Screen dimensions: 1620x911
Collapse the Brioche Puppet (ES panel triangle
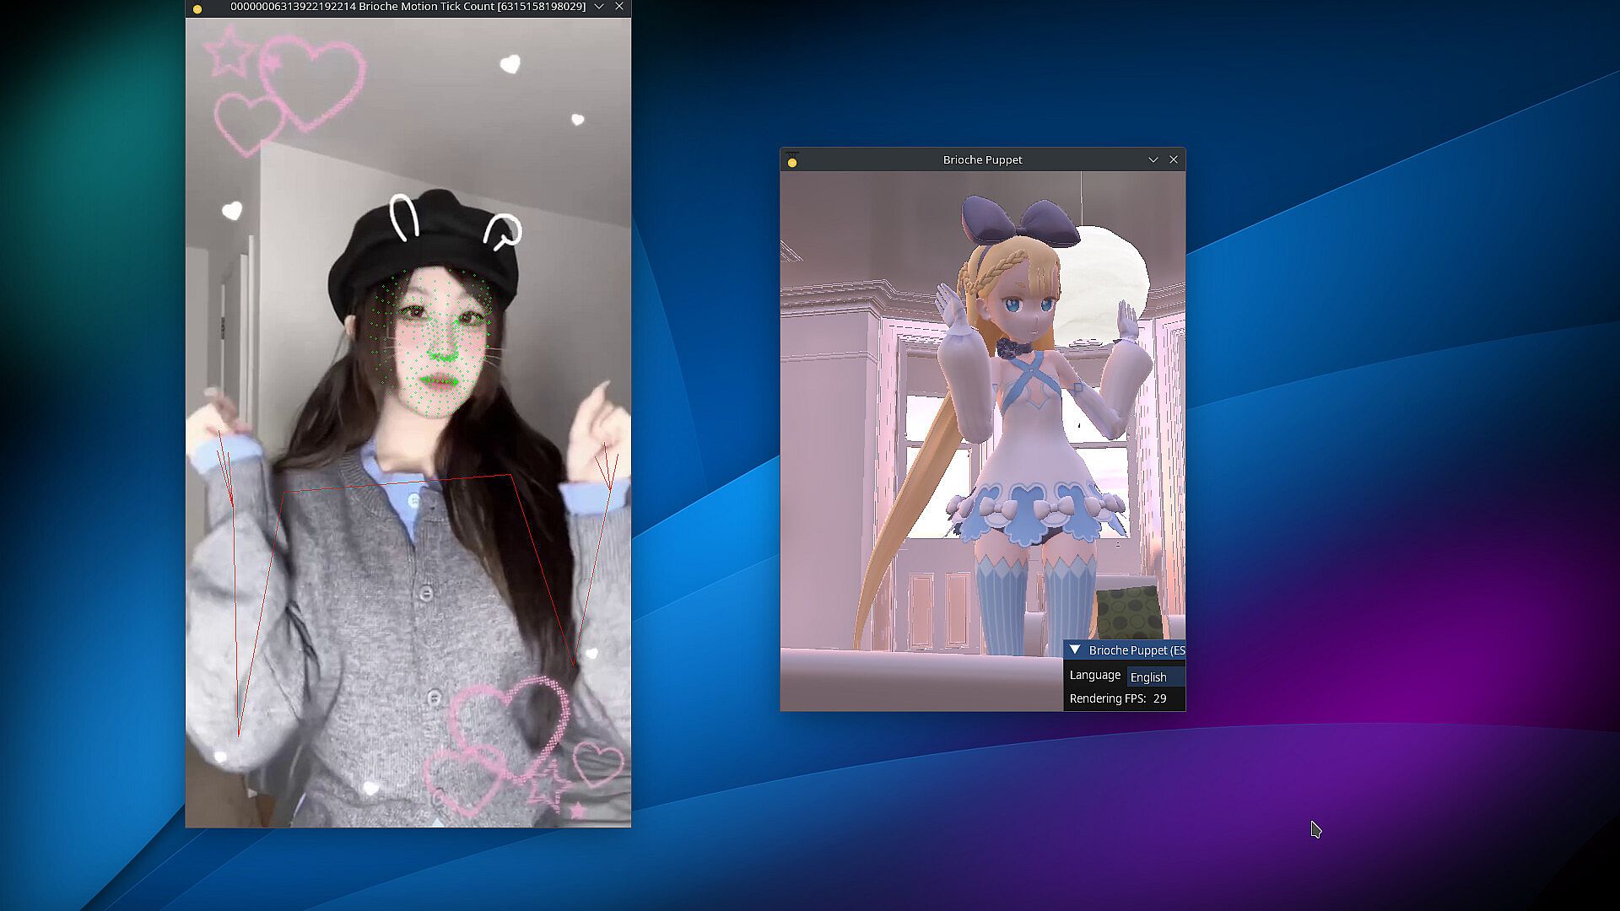[x=1075, y=650]
